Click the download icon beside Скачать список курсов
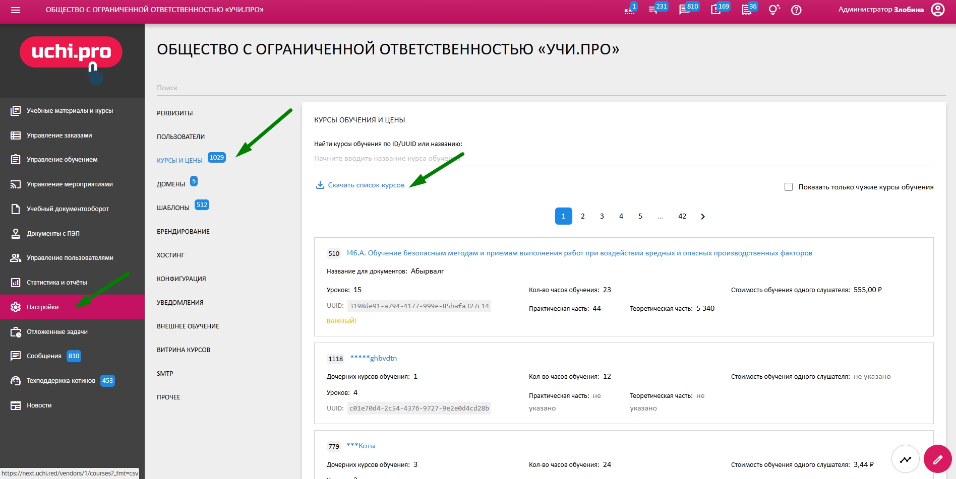 pos(320,185)
